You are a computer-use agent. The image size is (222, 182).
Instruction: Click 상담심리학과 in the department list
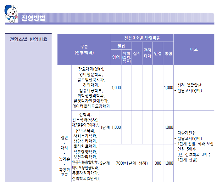coord(85,141)
